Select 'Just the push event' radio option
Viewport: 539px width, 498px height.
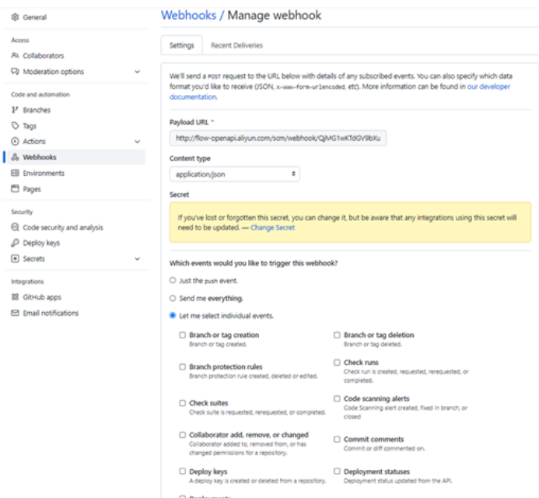pos(173,280)
